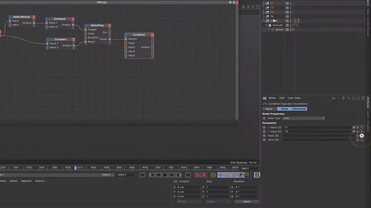Click the play backwards button
371x208 pixels.
(x=158, y=175)
